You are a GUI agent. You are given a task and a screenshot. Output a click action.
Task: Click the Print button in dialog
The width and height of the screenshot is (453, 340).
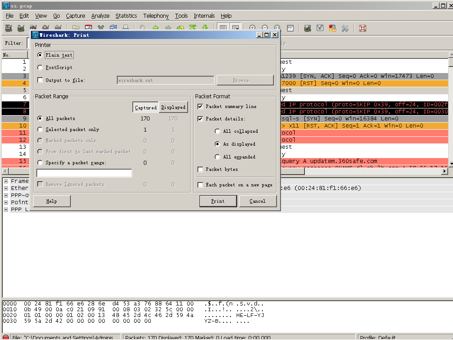point(218,201)
